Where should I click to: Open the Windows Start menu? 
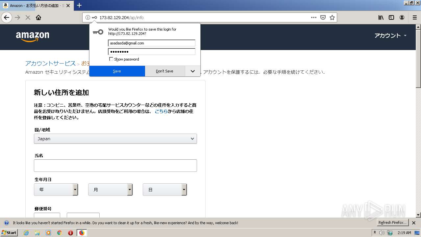pos(9,233)
